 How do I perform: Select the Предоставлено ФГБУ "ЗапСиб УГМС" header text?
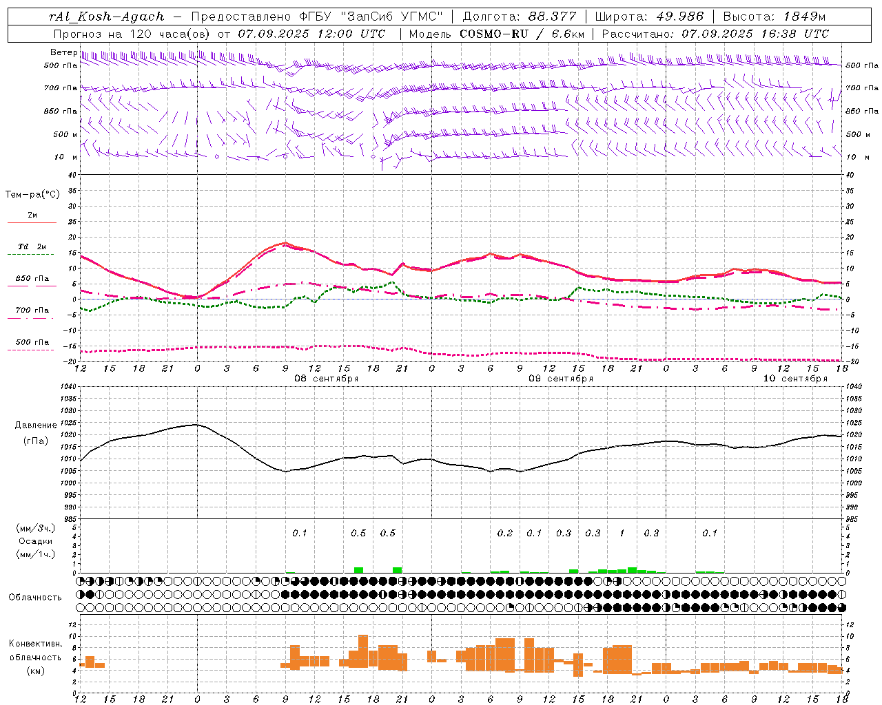point(317,17)
